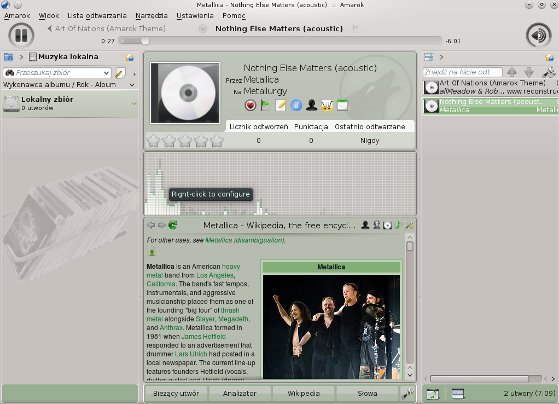Expand the 'Przeszukaj zbiór' search combo box arrow
Viewport: 559px width, 404px height.
106,73
